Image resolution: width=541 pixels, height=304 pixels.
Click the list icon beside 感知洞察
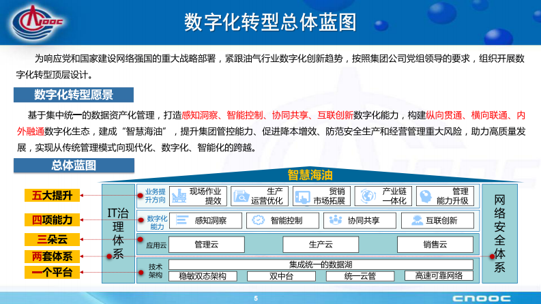click(x=182, y=220)
